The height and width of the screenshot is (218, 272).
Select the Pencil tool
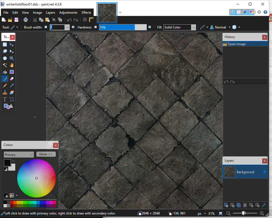tap(5, 86)
